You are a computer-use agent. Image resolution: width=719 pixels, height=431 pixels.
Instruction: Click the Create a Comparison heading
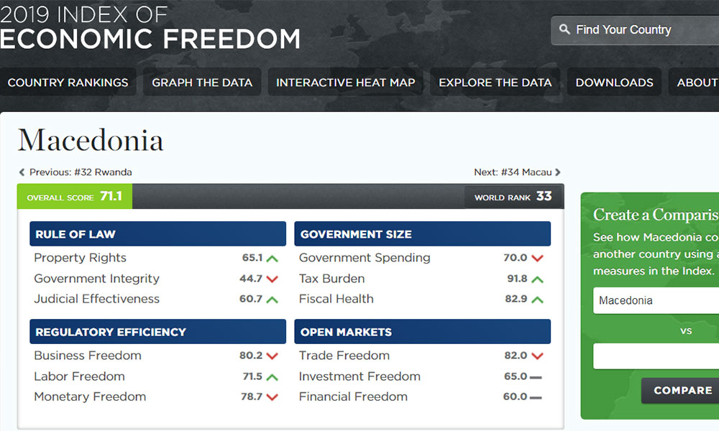(x=656, y=215)
